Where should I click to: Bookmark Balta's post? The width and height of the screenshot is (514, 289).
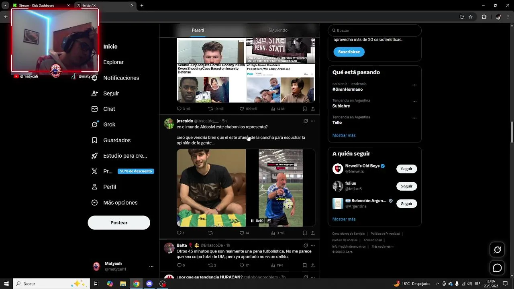click(x=305, y=265)
